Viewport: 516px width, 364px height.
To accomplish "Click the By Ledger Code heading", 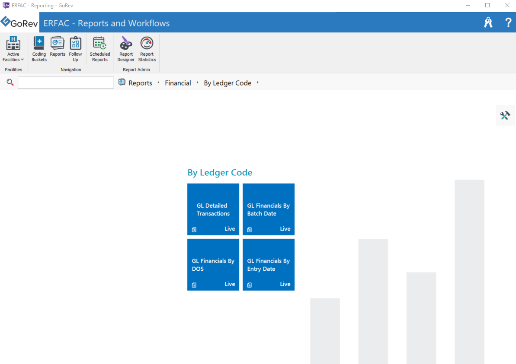I will tap(220, 172).
